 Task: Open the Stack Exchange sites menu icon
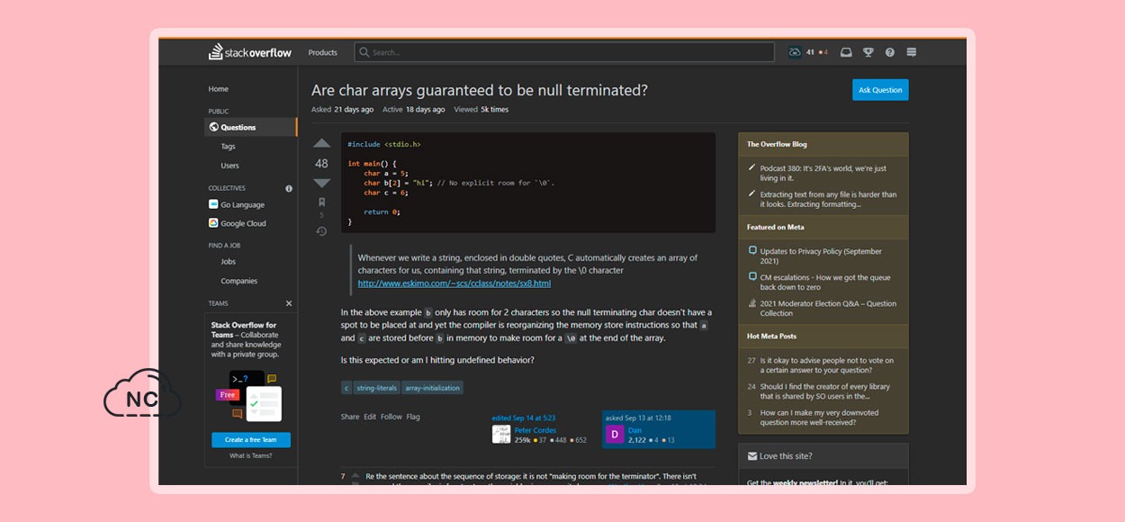(x=911, y=52)
